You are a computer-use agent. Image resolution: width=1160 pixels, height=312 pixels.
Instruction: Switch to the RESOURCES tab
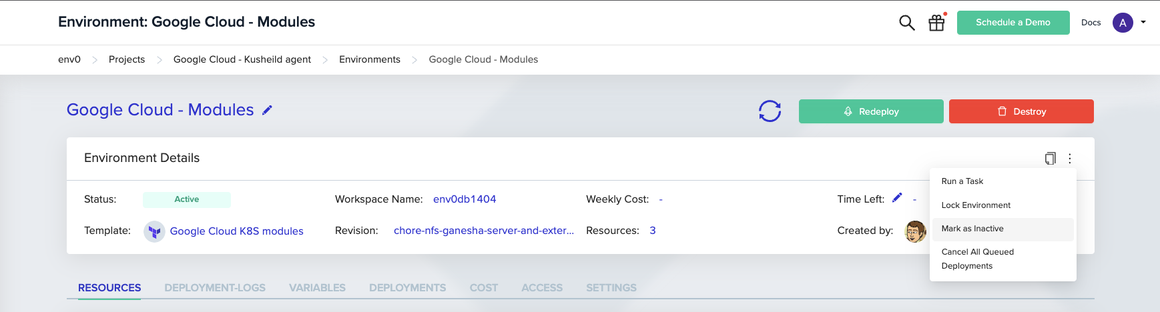pyautogui.click(x=109, y=288)
